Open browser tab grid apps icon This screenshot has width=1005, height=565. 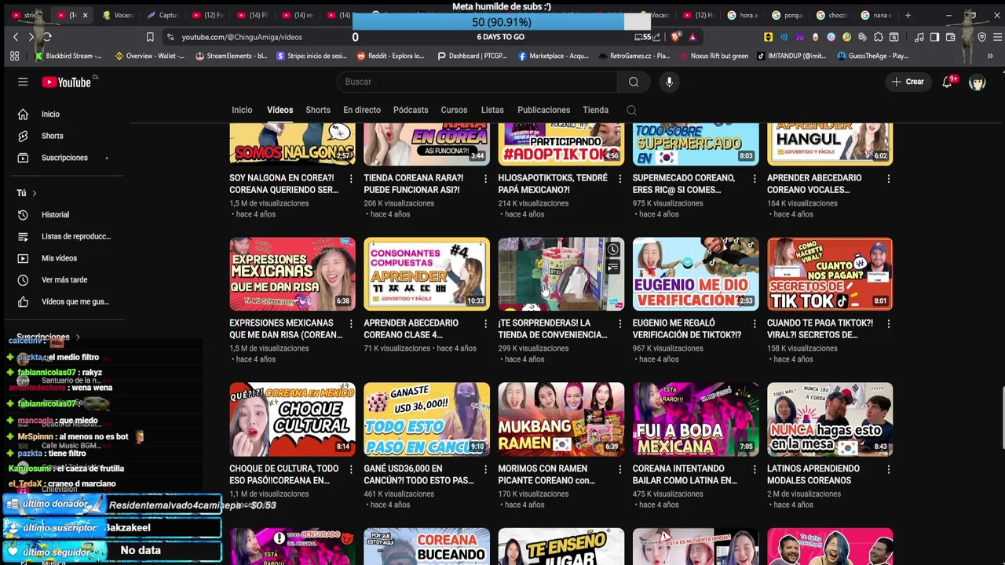pyautogui.click(x=14, y=56)
